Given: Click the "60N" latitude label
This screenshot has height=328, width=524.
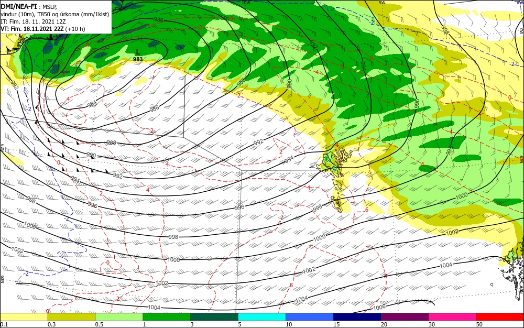Looking at the screenshot, I should point(3,279).
